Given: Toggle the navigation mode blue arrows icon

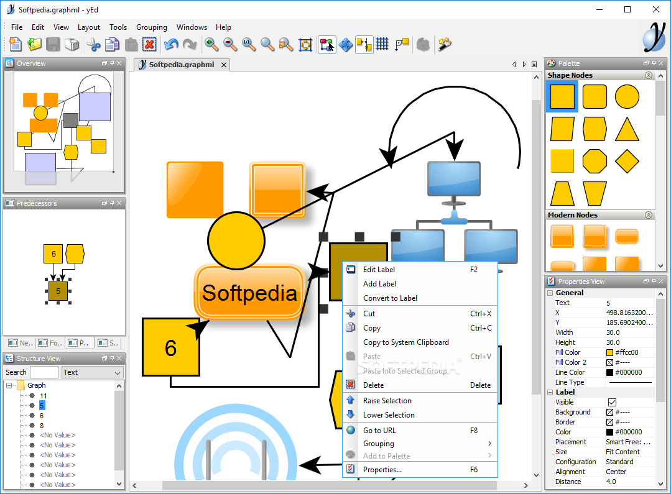Looking at the screenshot, I should pyautogui.click(x=346, y=45).
